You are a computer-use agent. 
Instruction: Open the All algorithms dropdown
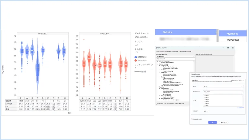point(175,56)
